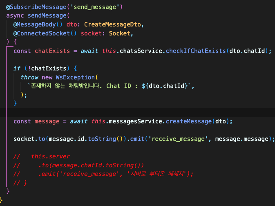Click the checkIfChatExists method call

click(x=196, y=51)
